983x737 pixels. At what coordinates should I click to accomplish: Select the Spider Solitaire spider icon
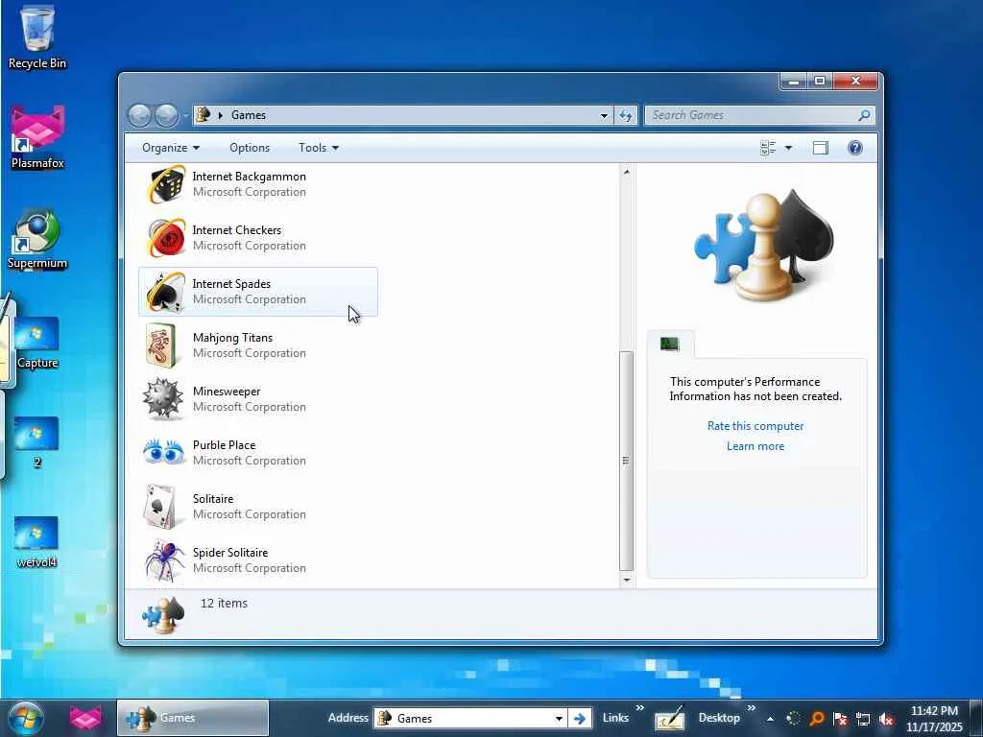point(165,559)
